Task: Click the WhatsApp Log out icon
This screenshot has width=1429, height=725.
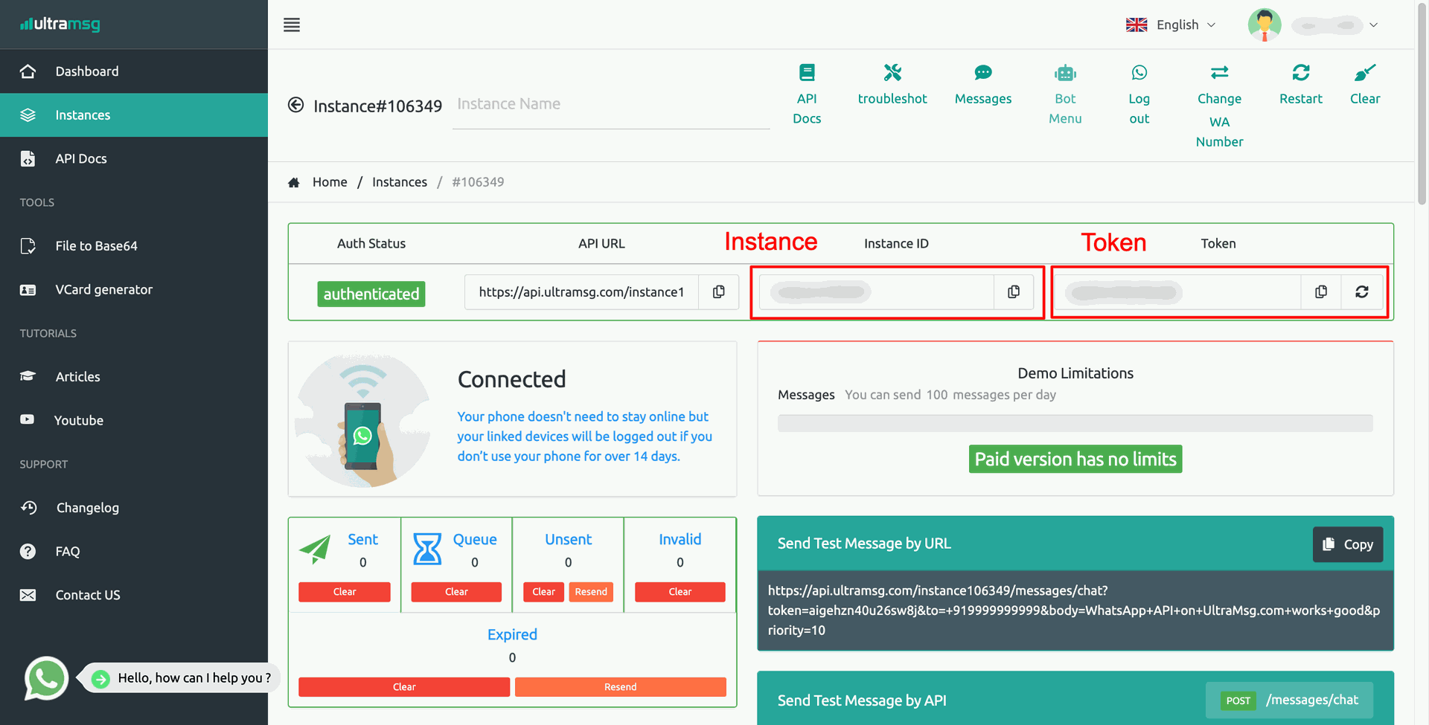Action: pos(1139,73)
